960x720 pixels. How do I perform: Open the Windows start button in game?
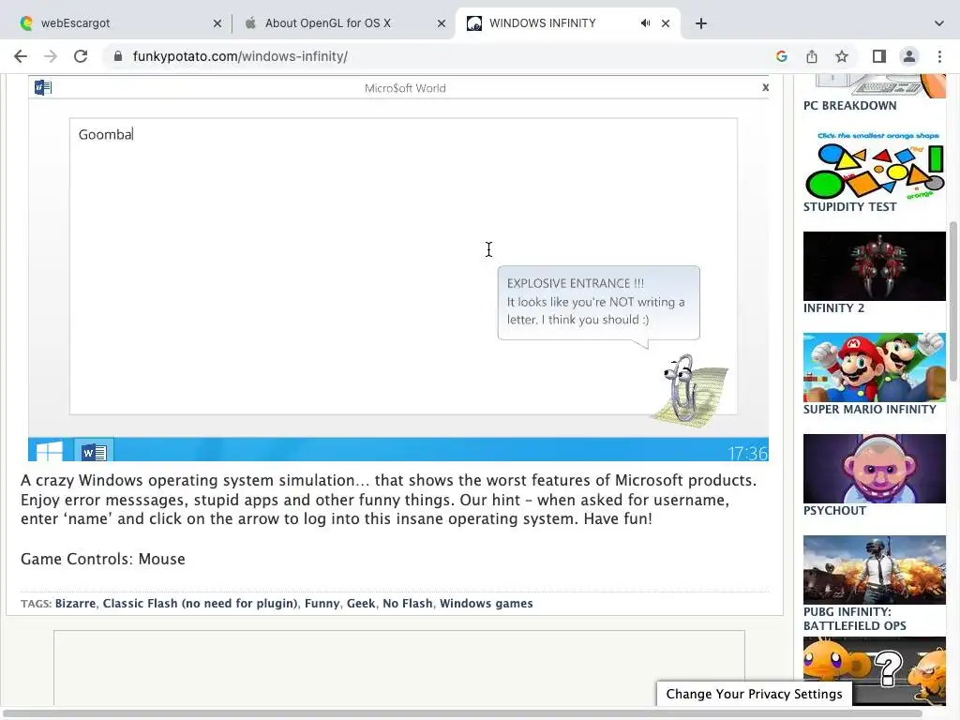50,451
